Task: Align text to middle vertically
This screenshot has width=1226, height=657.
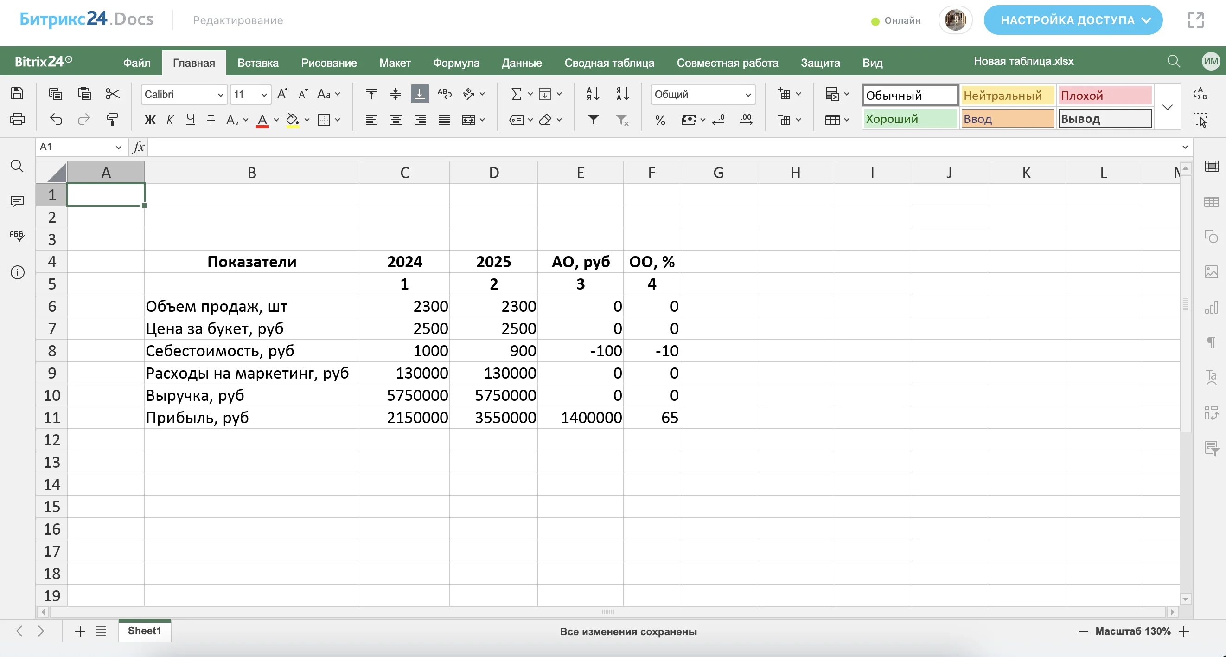Action: pos(396,94)
